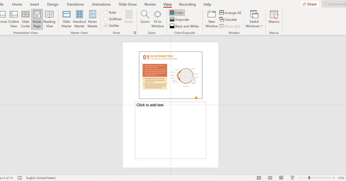Open Show group dialog launcher

(x=135, y=33)
